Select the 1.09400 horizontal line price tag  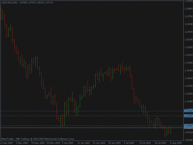pos(188,116)
